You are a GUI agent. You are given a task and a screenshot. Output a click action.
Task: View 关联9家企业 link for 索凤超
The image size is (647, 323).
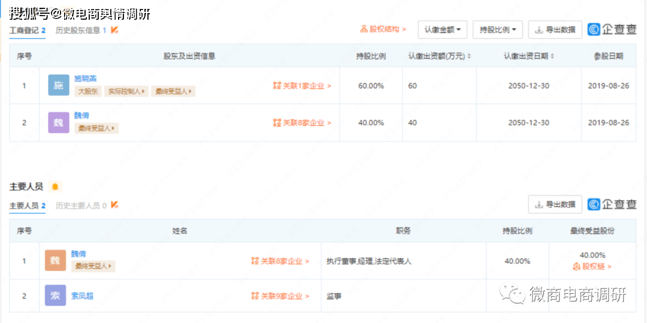point(280,296)
